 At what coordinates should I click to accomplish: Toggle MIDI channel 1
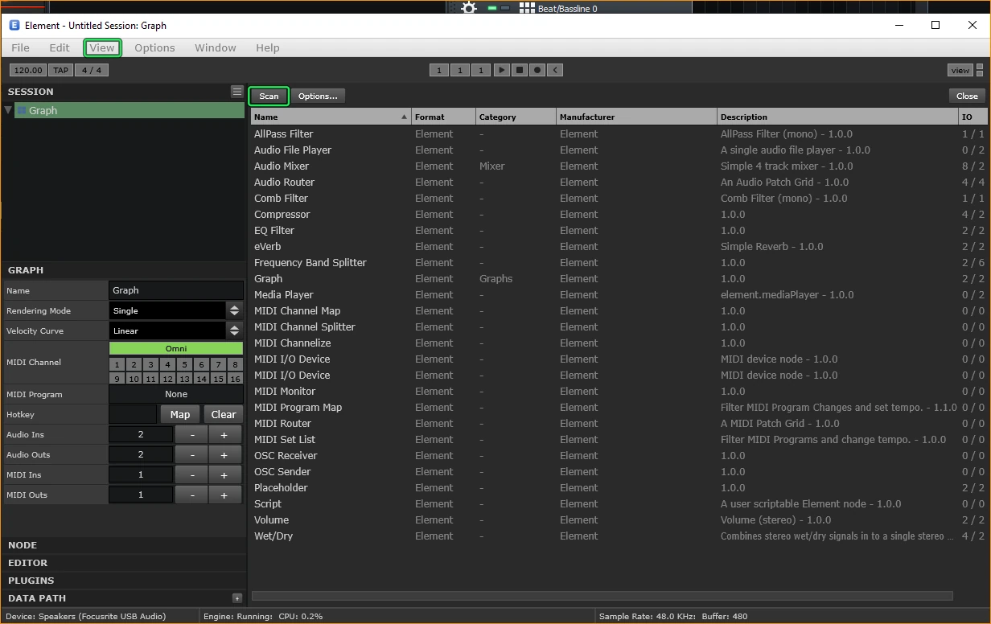117,364
